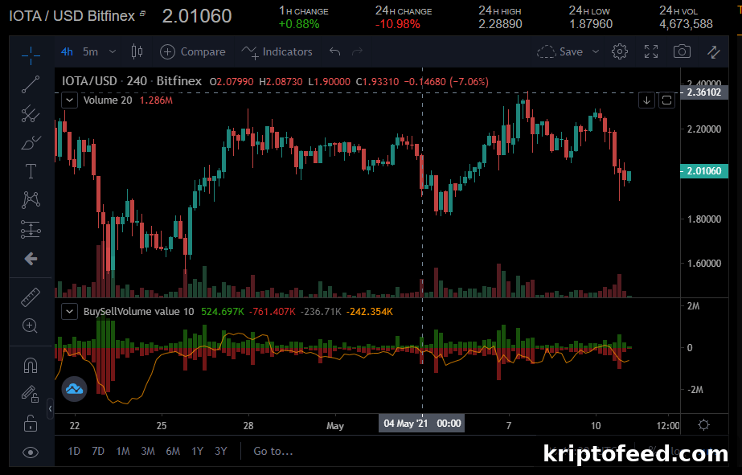
Task: Click the IOTA / USD Bitfinex pair title
Action: click(x=72, y=16)
